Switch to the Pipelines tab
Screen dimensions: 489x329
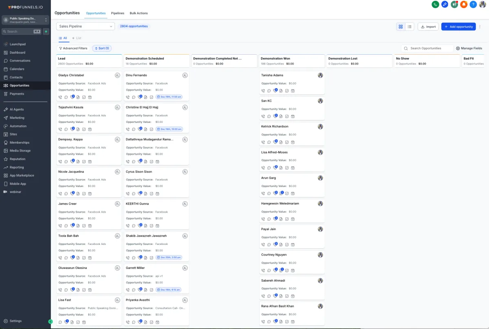[x=118, y=13]
